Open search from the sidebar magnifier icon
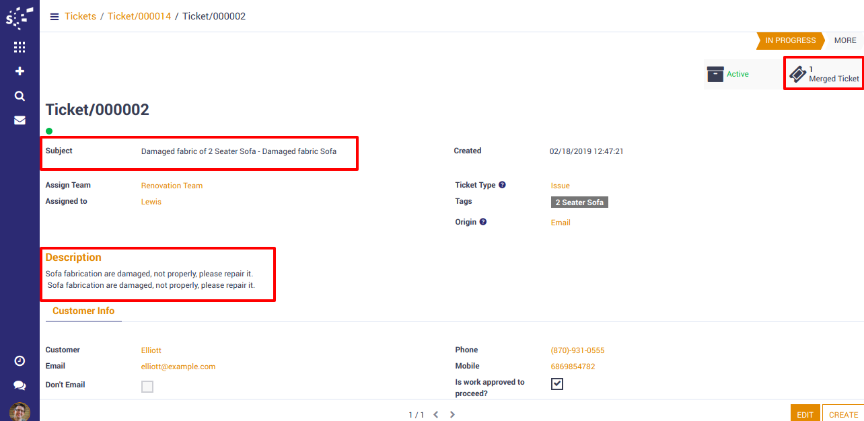The height and width of the screenshot is (421, 864). [20, 96]
